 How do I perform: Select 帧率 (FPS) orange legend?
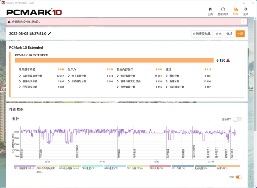(228, 166)
